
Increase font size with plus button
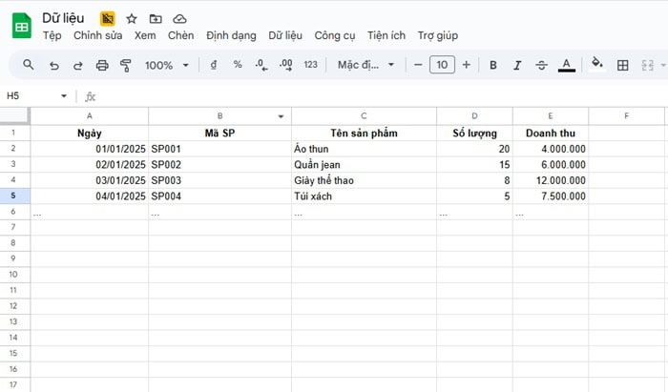point(466,65)
